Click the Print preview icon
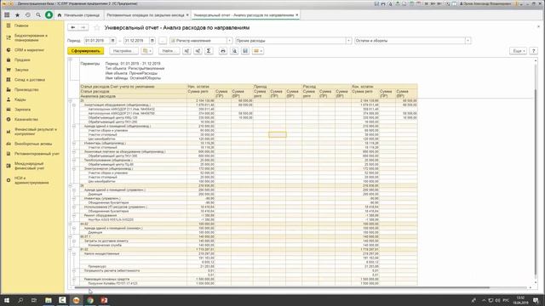The image size is (545, 306). tap(234, 51)
